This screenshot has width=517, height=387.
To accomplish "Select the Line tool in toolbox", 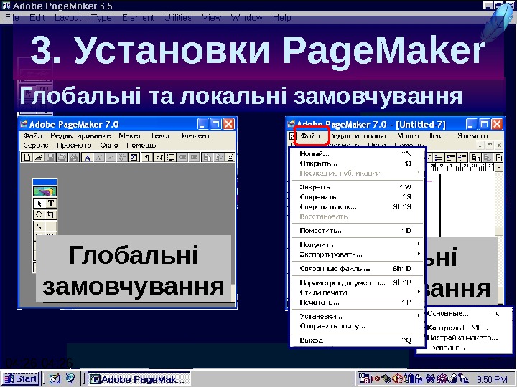I will (39, 226).
